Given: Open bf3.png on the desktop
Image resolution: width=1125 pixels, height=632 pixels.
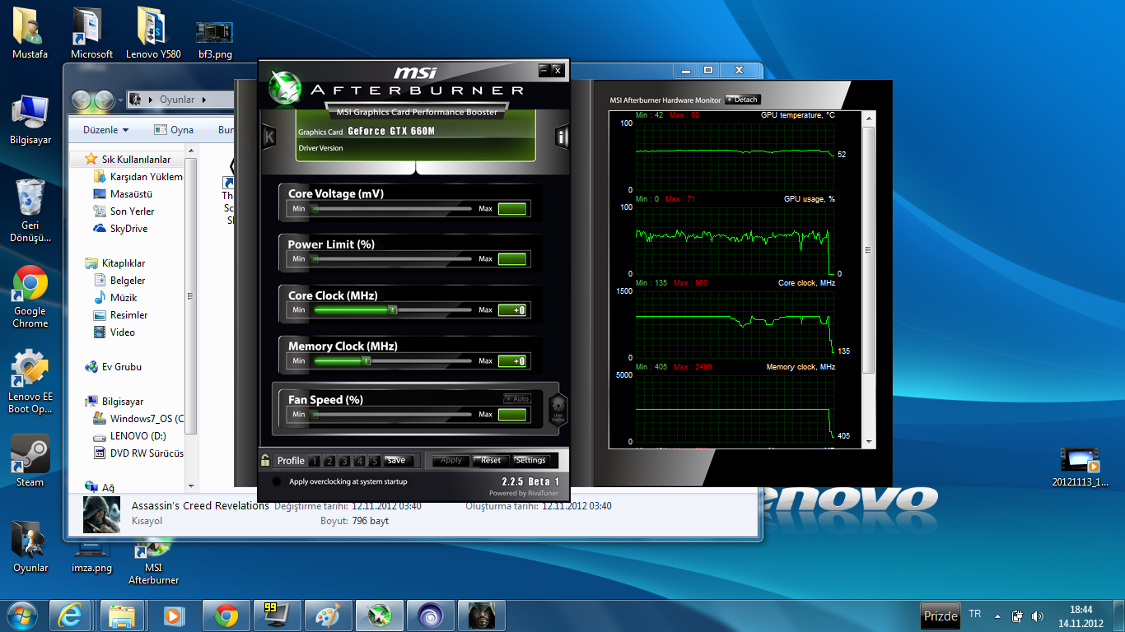Looking at the screenshot, I should 215,39.
